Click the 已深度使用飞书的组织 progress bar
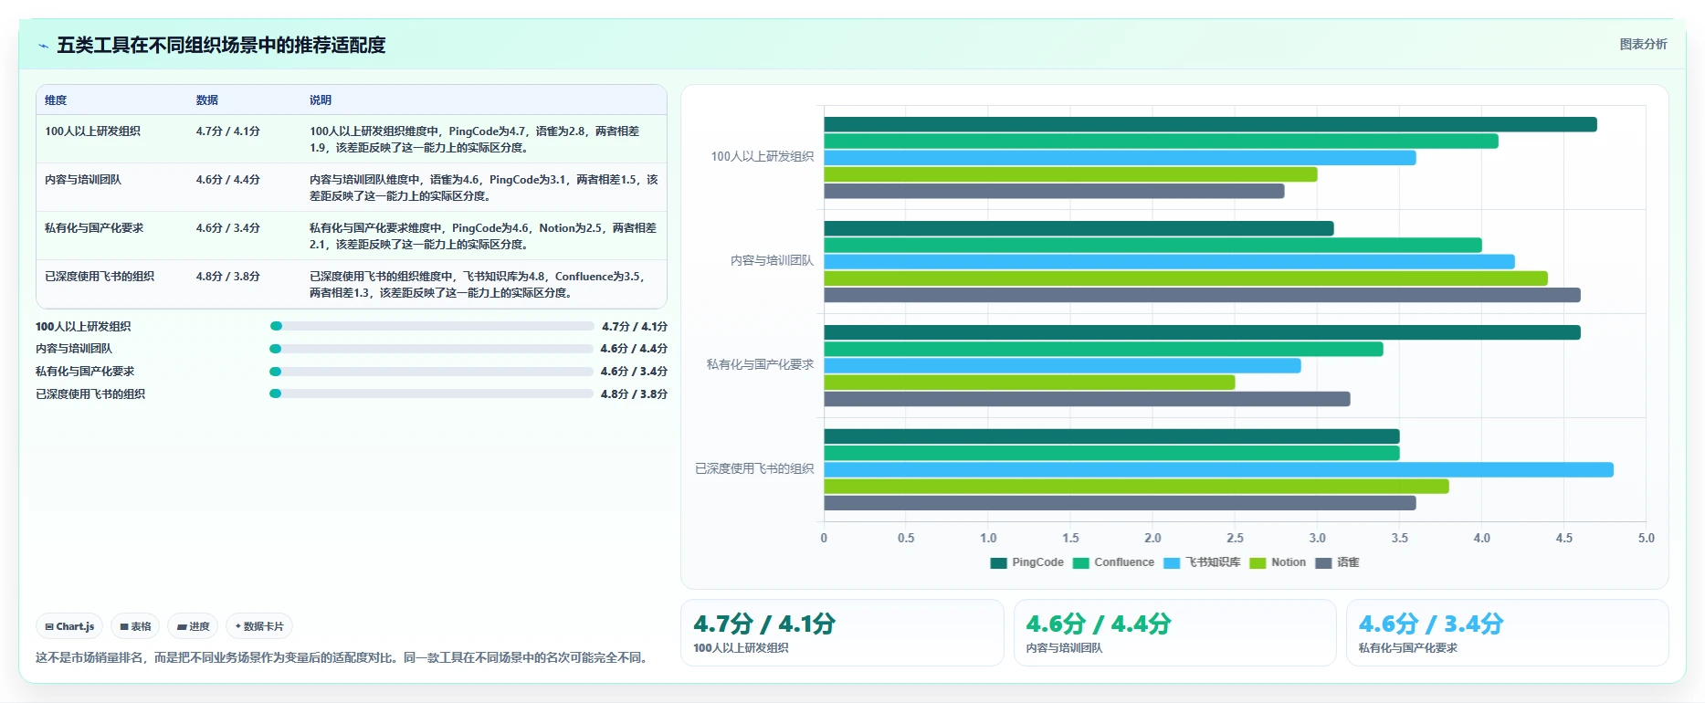The height and width of the screenshot is (703, 1705). 431,394
